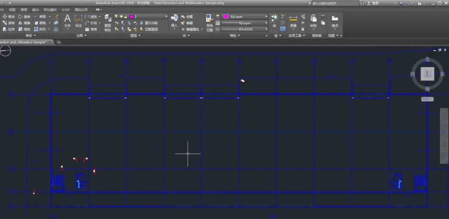Open the Layer Properties (图层特性) manager
The width and height of the screenshot is (449, 219).
click(108, 23)
